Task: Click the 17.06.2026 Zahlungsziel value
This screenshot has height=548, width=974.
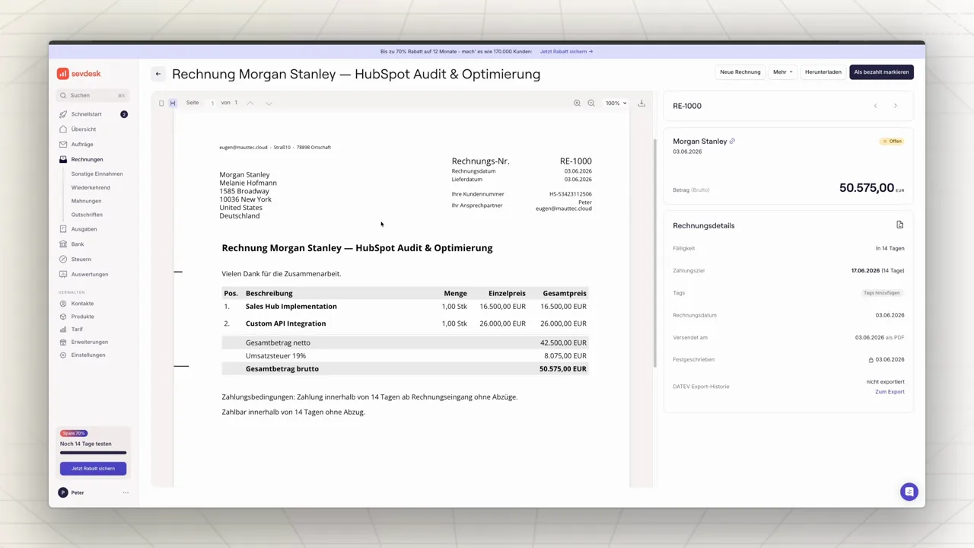Action: click(x=865, y=271)
